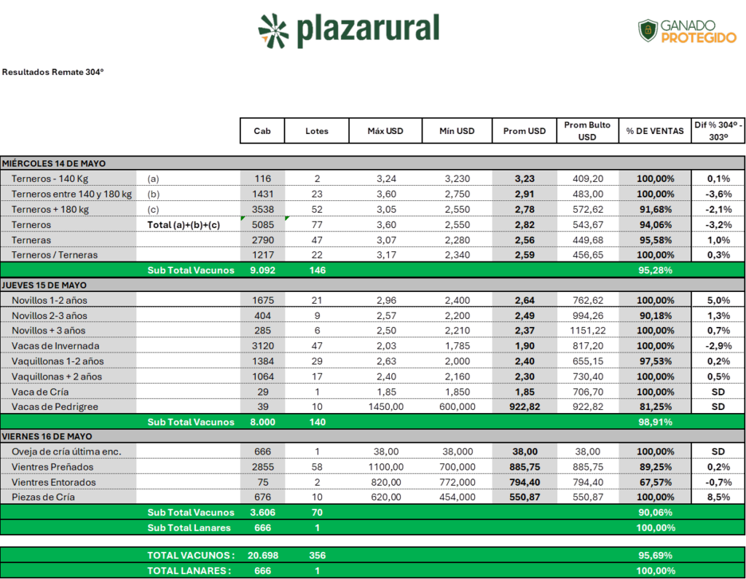The width and height of the screenshot is (746, 579).
Task: Click the 'Vaca de Cría' row label
Action: point(40,392)
